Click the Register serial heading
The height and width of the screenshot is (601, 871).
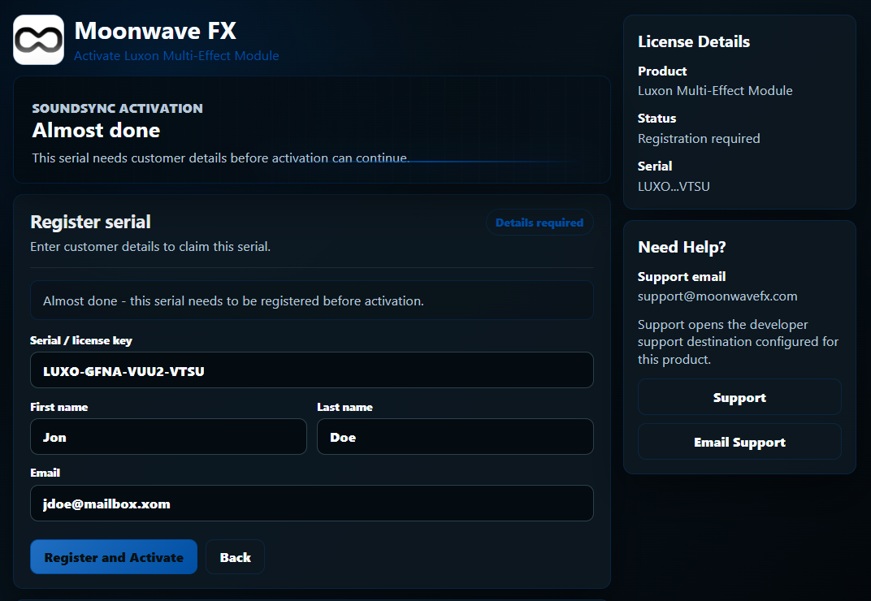tap(90, 222)
